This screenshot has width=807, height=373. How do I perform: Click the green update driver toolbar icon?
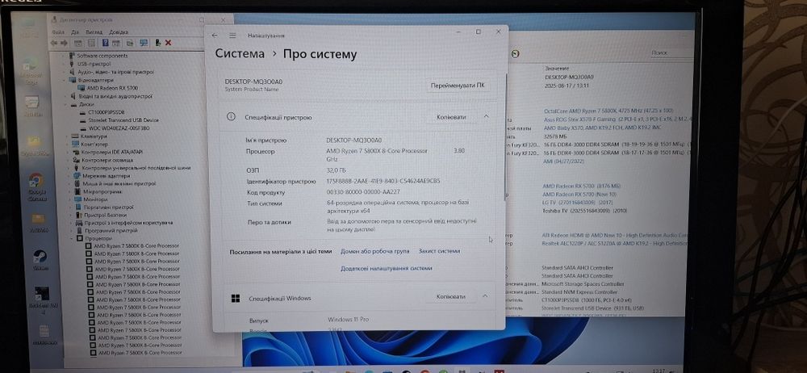(158, 43)
